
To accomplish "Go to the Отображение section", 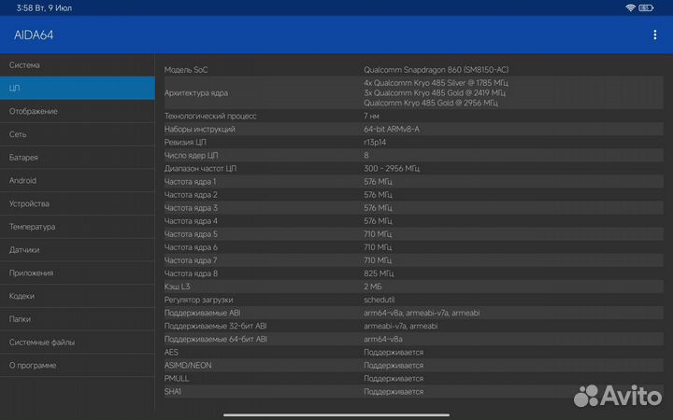I will 77,111.
